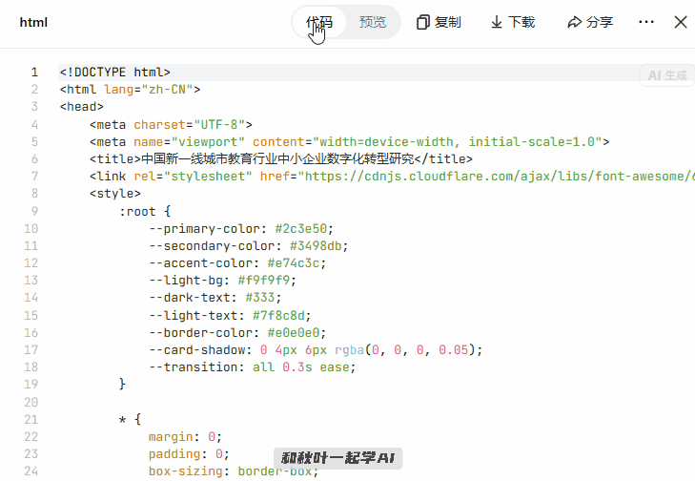Switch to the 代码 tab
The height and width of the screenshot is (481, 695).
pyautogui.click(x=319, y=22)
